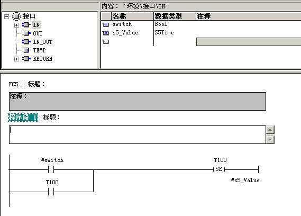Click the 数据类型 column header

175,16
